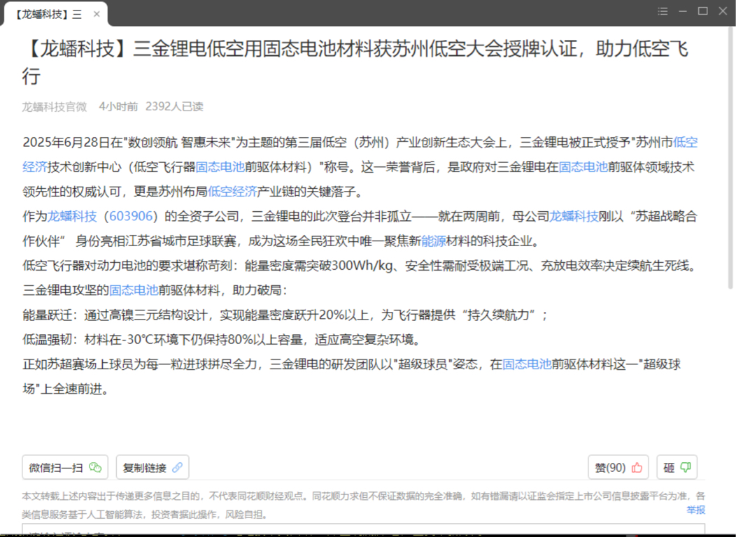This screenshot has height=537, width=736.
Task: Click the WeChat scan icon
Action: 95,467
